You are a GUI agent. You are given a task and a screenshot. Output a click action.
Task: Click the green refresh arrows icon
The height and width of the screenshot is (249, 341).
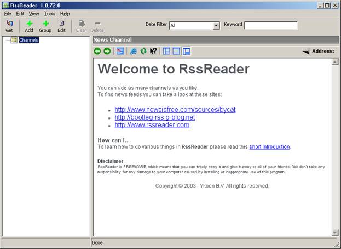(143, 51)
